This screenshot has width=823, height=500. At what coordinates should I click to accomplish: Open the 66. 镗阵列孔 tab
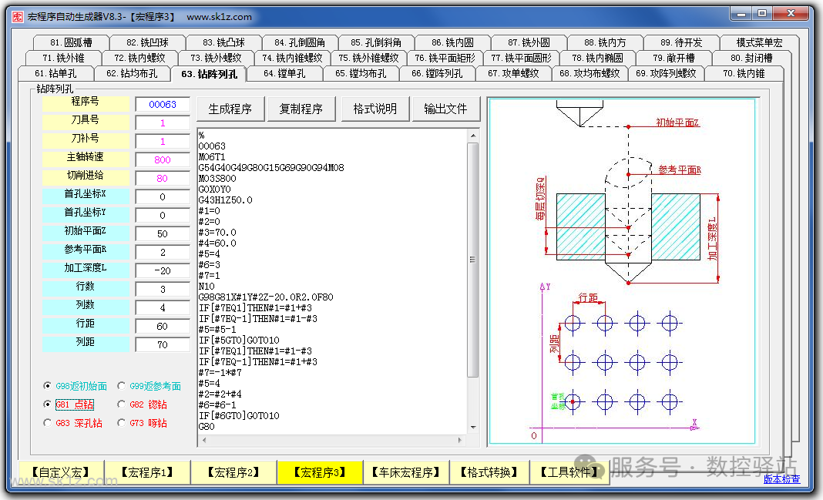click(437, 73)
